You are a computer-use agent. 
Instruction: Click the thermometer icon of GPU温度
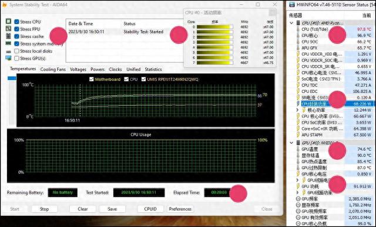(x=298, y=149)
